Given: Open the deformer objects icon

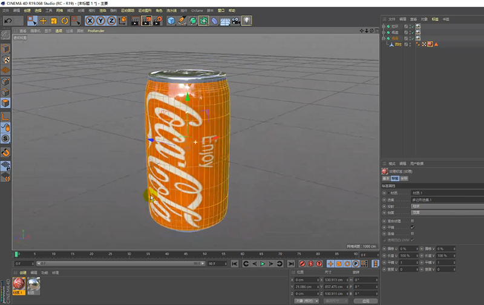Looking at the screenshot, I should click(215, 21).
